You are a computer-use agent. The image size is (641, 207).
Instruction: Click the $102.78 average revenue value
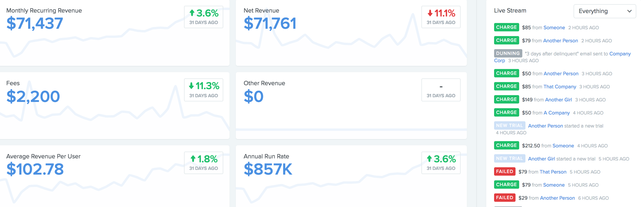click(35, 169)
